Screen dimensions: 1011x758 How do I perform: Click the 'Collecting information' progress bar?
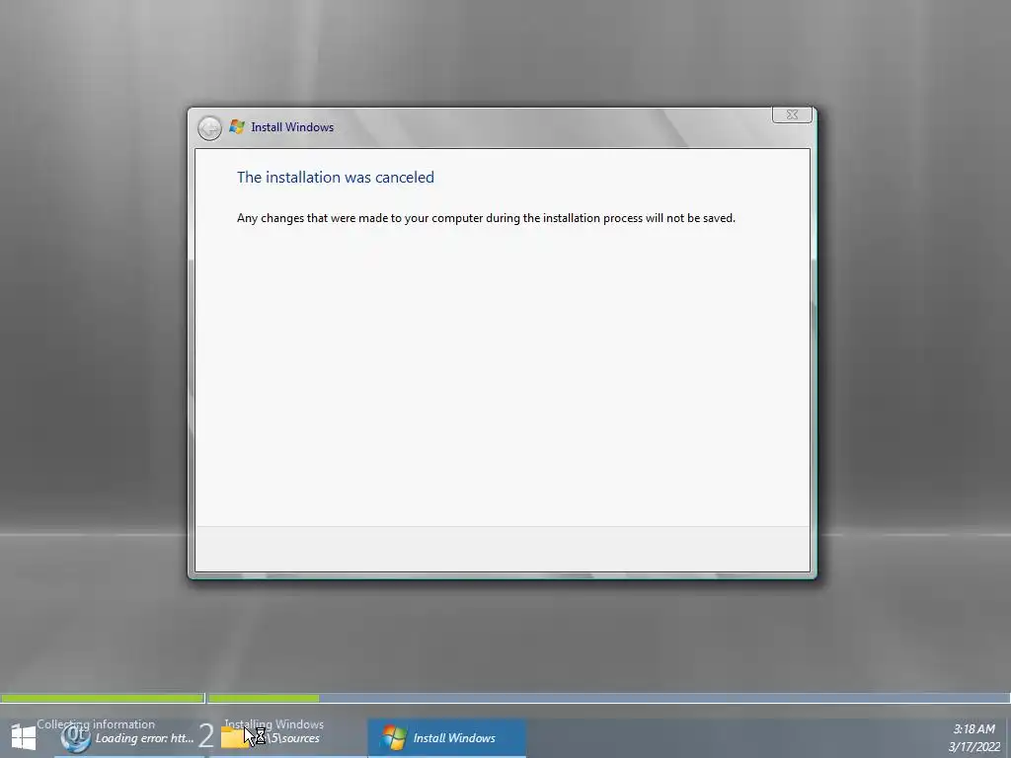click(102, 698)
